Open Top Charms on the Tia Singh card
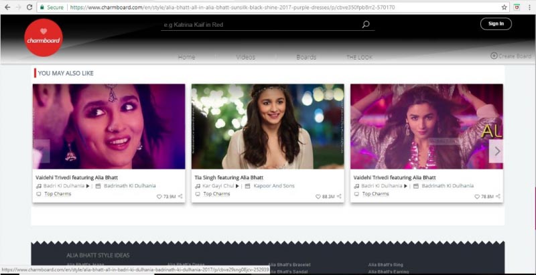The width and height of the screenshot is (536, 275). tap(216, 194)
